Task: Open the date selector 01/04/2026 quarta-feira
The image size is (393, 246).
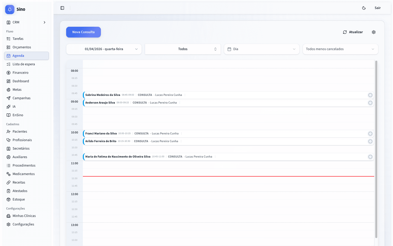Action: 104,49
